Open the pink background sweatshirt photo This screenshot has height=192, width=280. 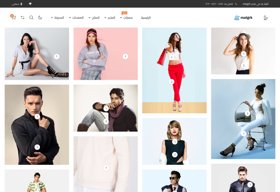[x=106, y=54]
